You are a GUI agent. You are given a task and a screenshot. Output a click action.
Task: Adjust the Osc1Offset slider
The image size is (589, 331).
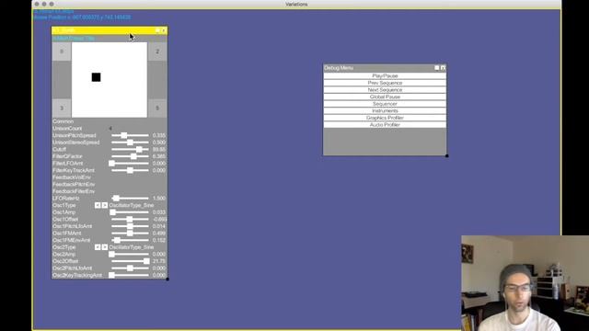tap(130, 219)
